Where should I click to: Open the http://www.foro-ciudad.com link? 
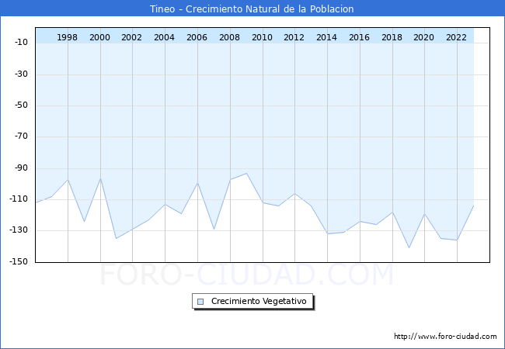[x=445, y=337]
